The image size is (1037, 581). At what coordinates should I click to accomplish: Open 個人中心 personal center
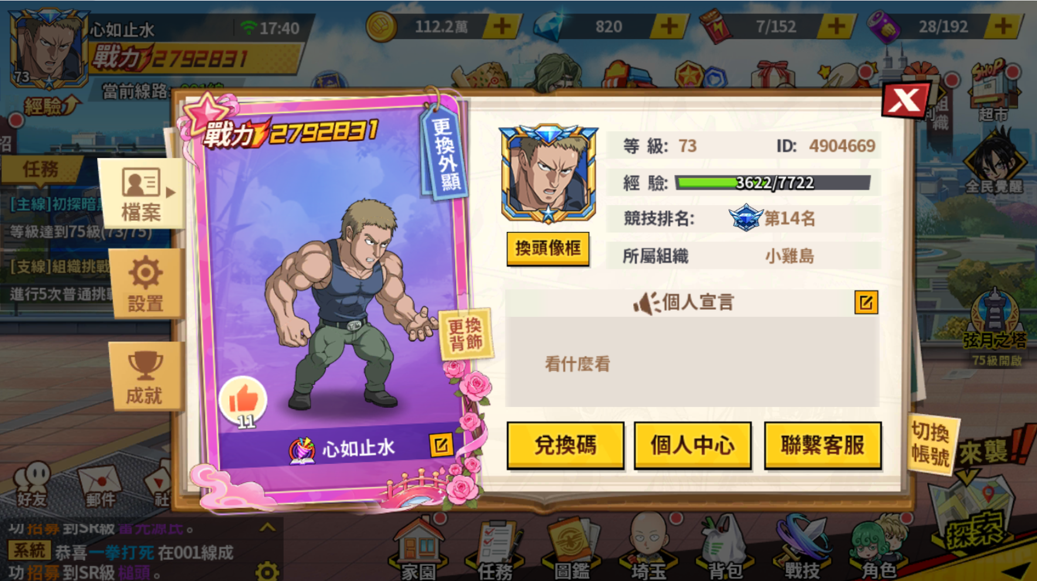[x=692, y=446]
